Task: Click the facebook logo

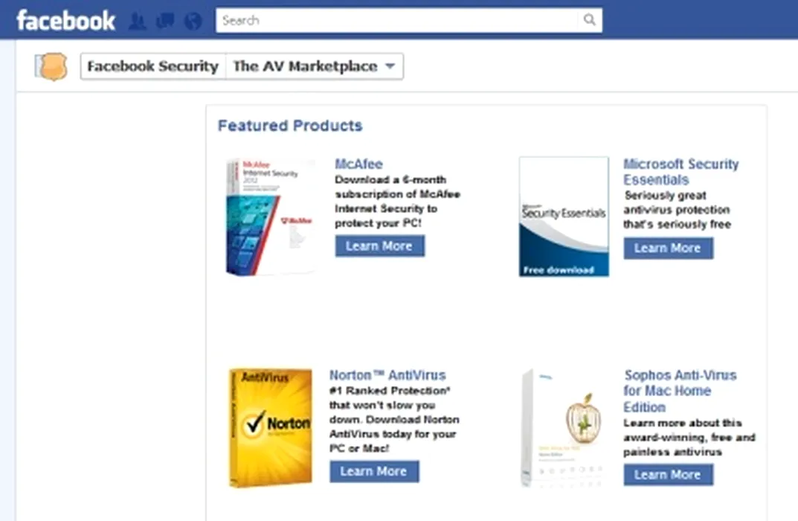Action: [x=65, y=20]
